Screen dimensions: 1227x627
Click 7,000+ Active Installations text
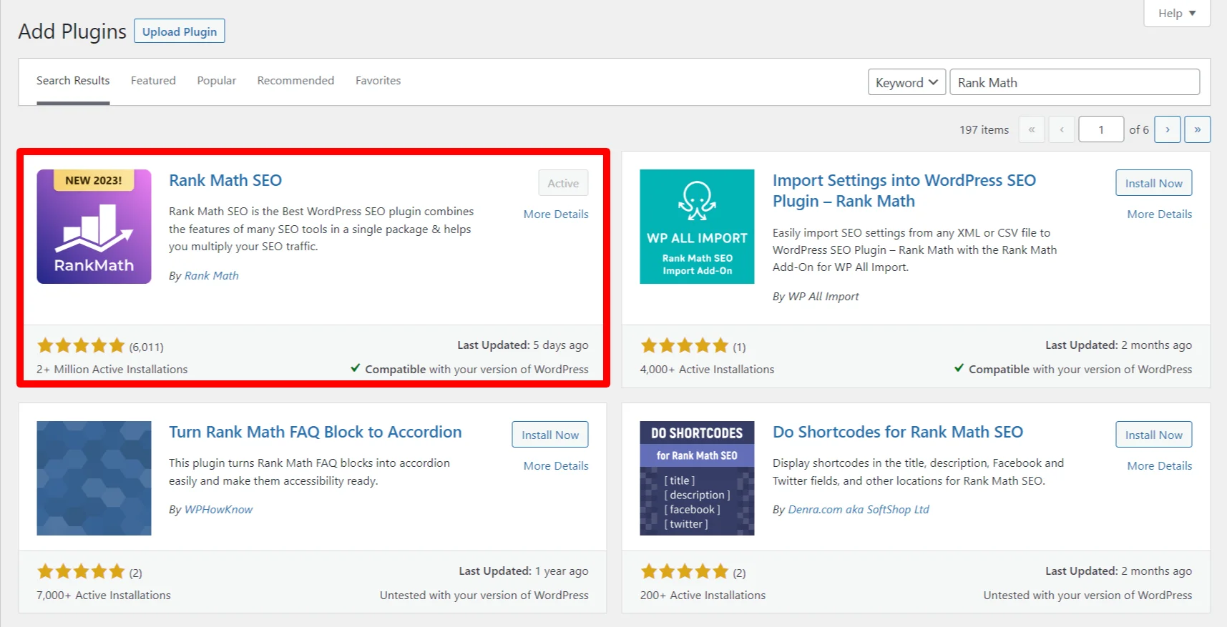104,595
